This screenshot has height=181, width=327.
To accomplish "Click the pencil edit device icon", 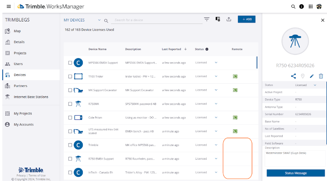I will 312,76.
